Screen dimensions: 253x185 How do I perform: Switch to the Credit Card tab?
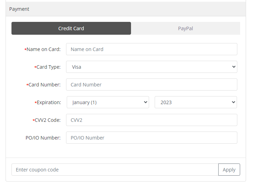coord(71,28)
